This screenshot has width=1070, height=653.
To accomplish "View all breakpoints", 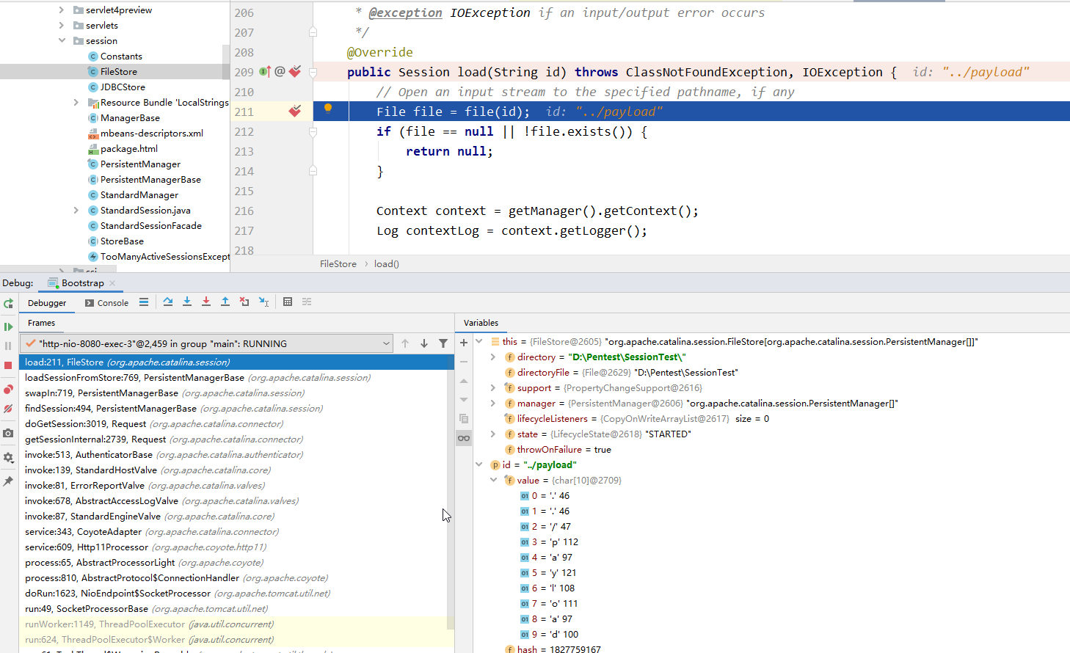I will [x=8, y=390].
